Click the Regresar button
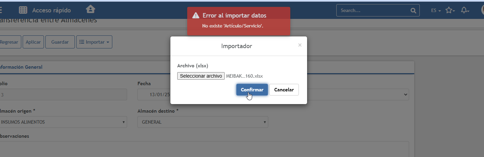 pos(9,42)
